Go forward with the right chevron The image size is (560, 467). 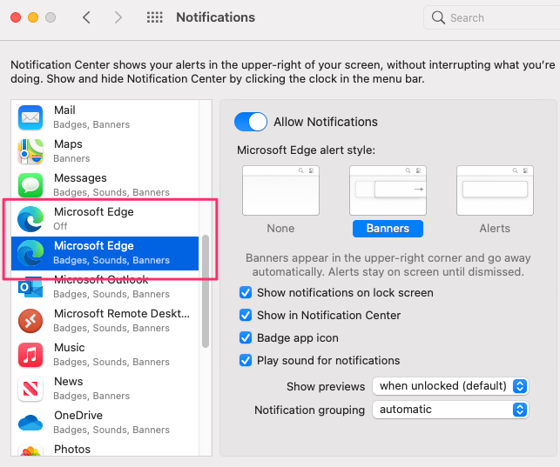pos(118,17)
